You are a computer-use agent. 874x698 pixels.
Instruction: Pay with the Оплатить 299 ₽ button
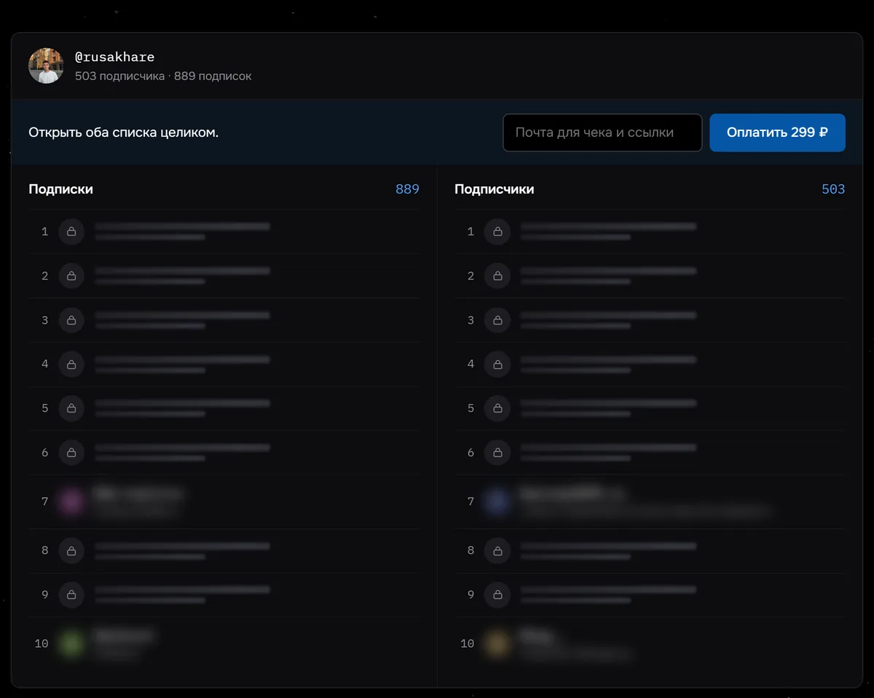pyautogui.click(x=777, y=132)
